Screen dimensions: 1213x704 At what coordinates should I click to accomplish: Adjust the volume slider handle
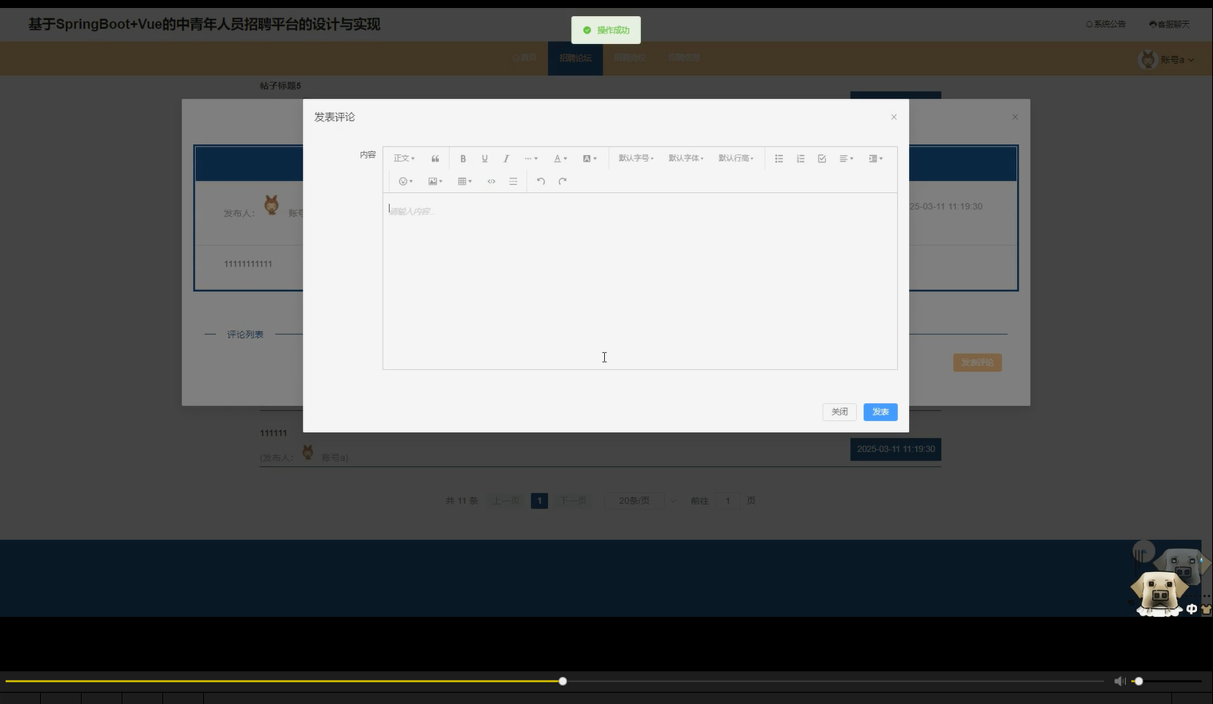coord(1139,681)
